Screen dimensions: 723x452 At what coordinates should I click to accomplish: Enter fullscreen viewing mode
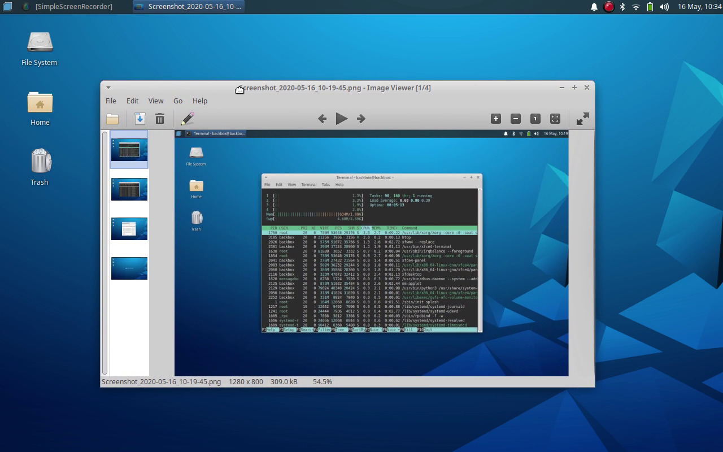tap(582, 119)
